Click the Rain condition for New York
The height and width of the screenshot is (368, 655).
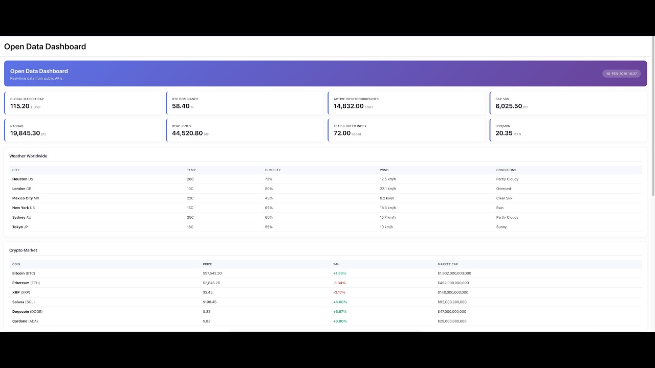[x=500, y=208]
